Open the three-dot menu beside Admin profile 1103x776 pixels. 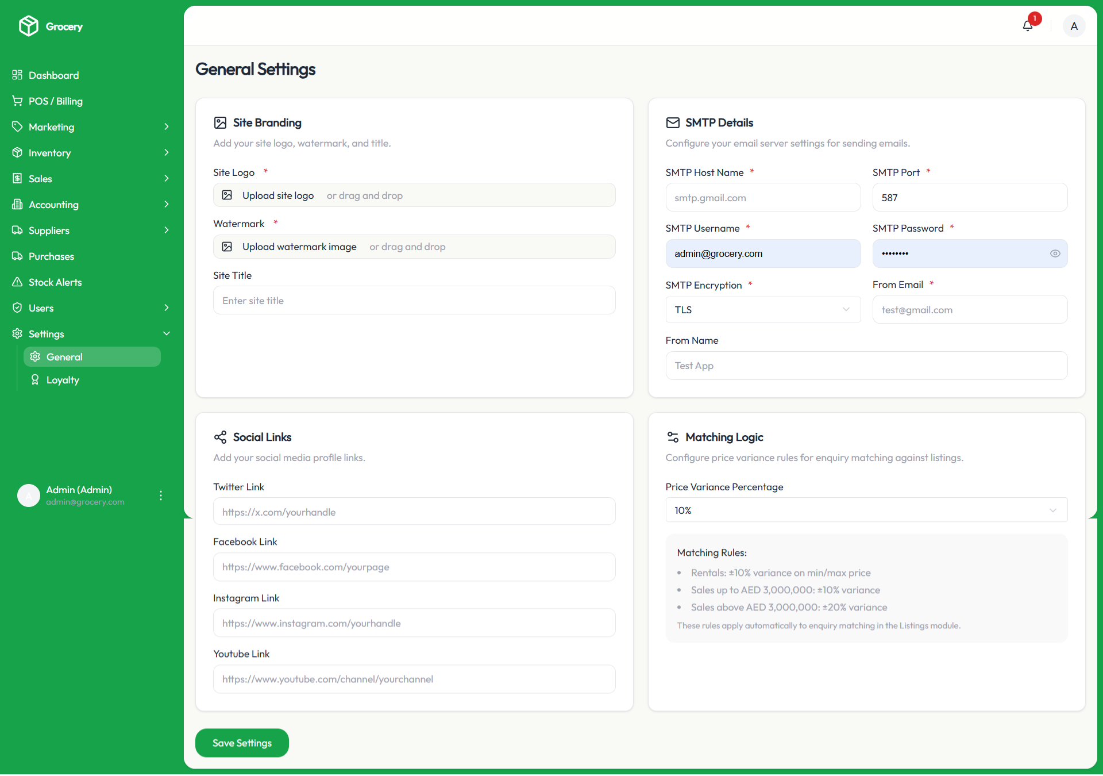(x=161, y=495)
